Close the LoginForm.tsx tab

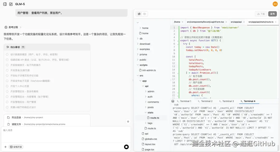[226, 22]
